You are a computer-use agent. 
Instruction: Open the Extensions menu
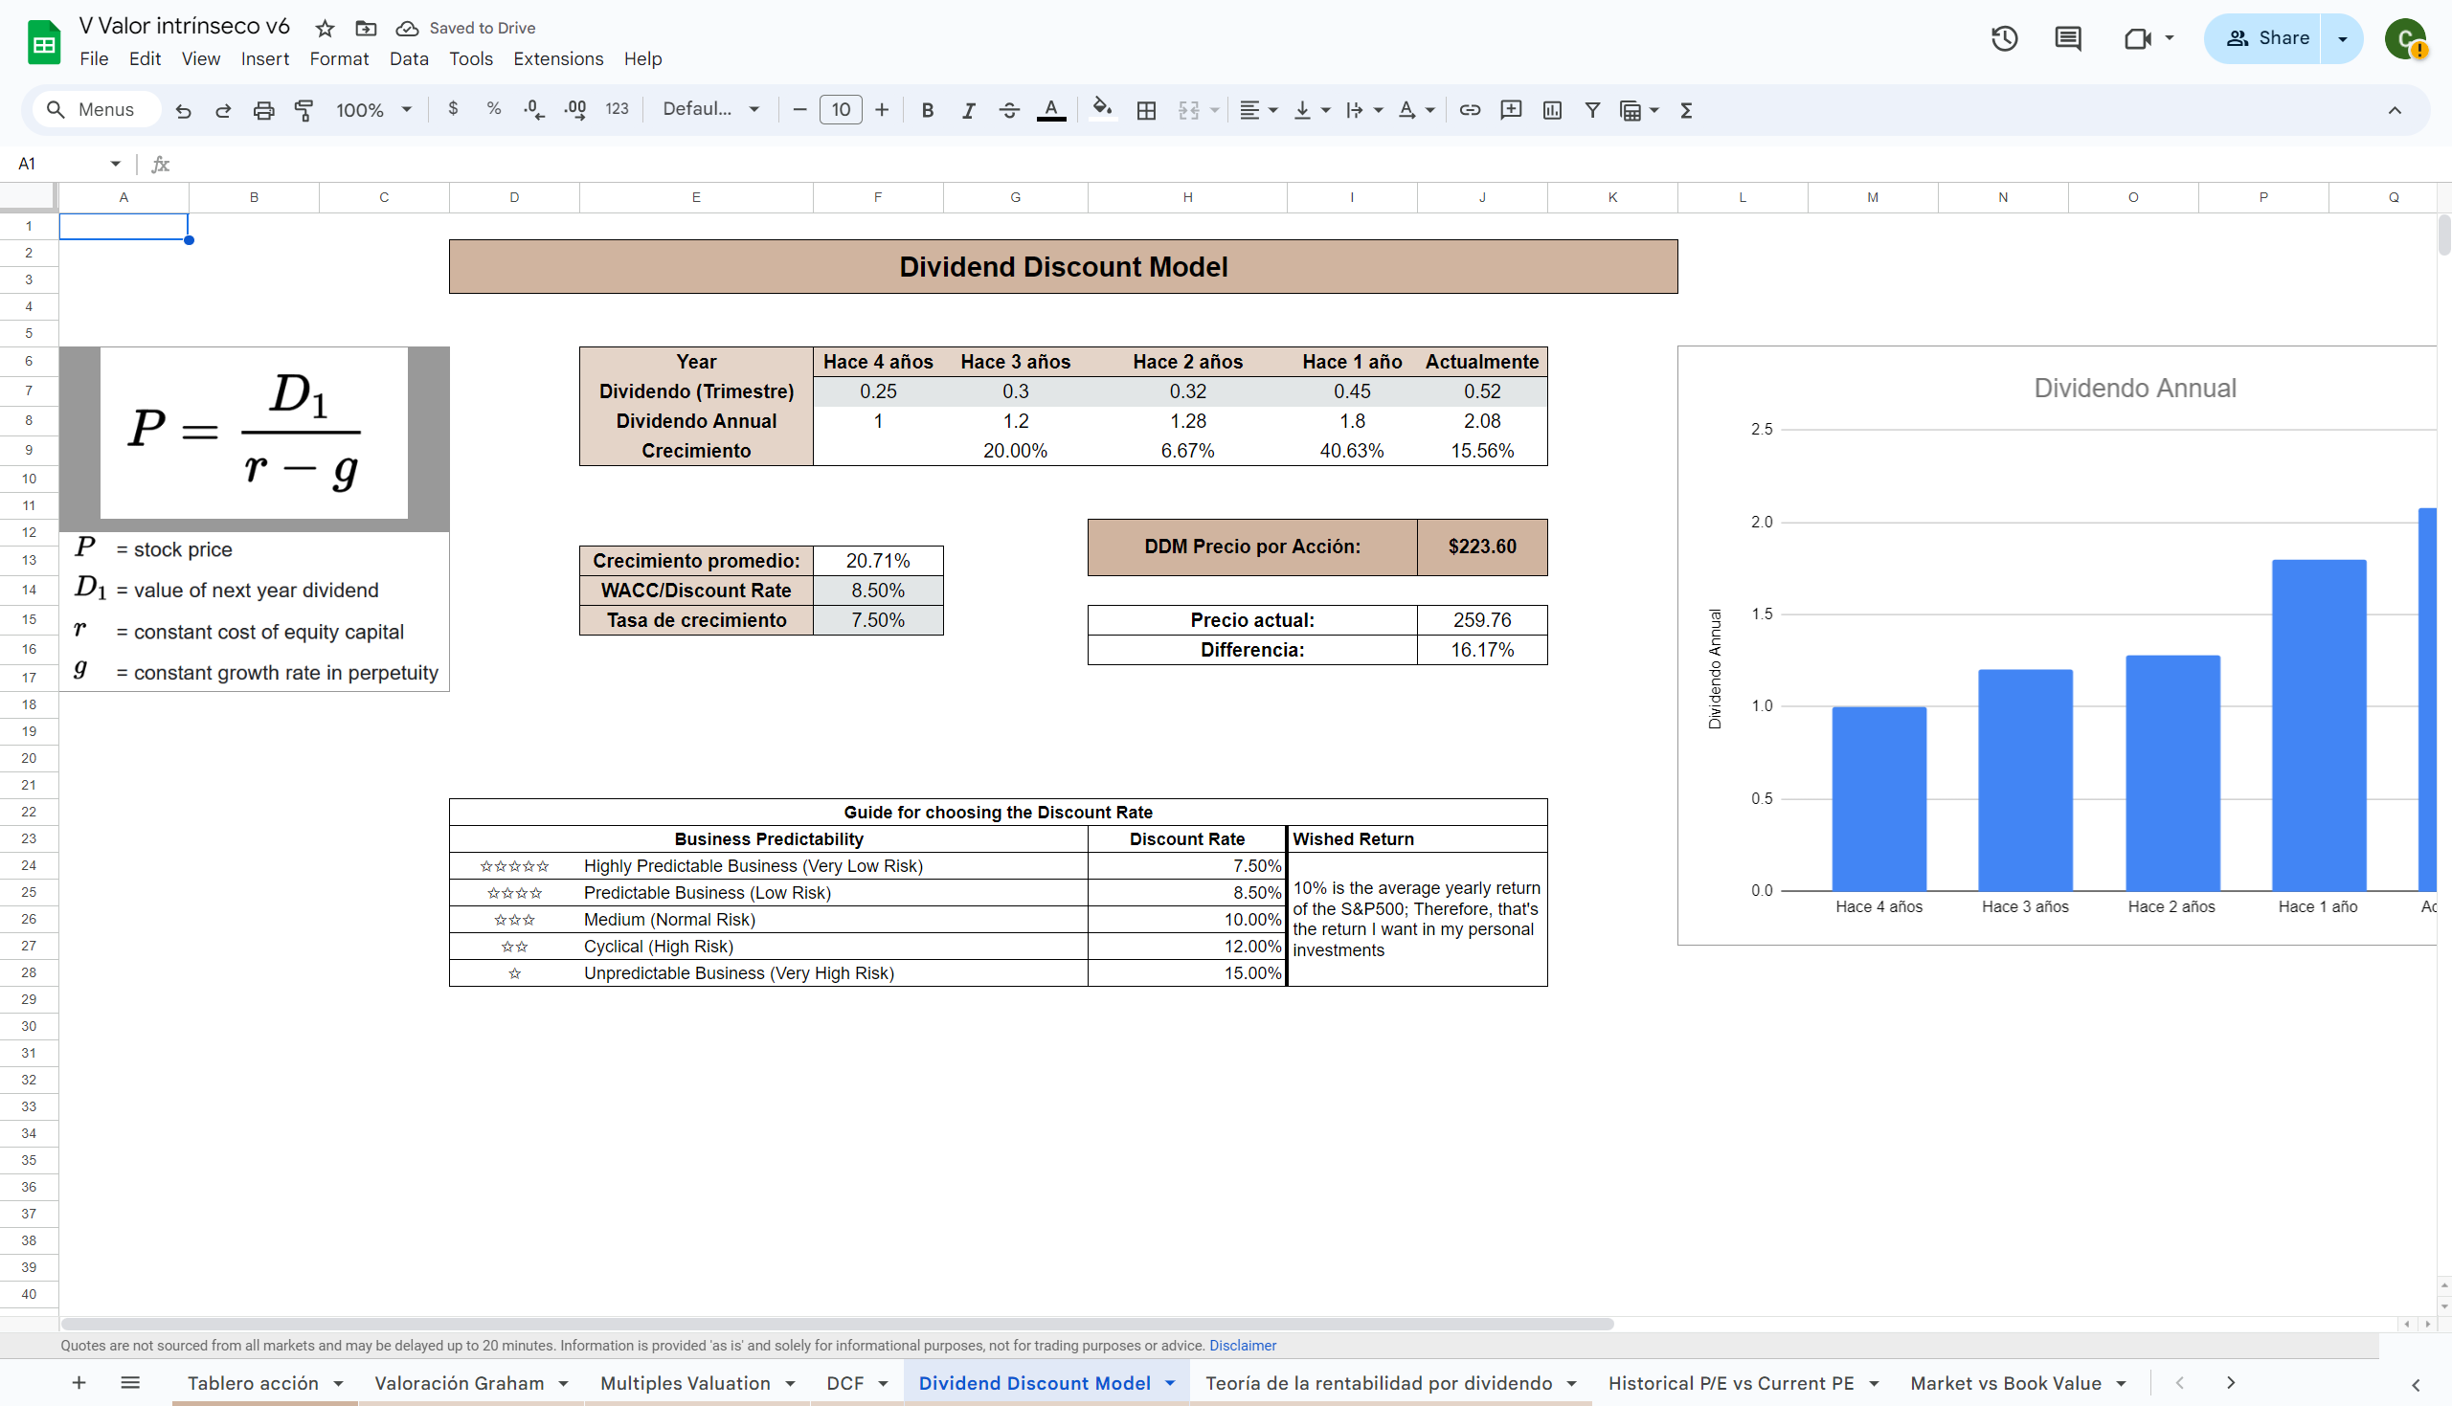click(557, 59)
